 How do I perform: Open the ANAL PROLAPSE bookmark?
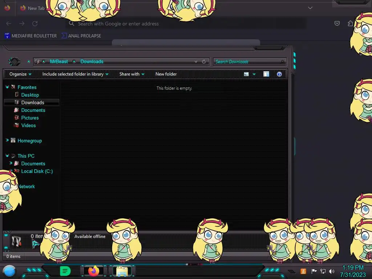click(81, 36)
